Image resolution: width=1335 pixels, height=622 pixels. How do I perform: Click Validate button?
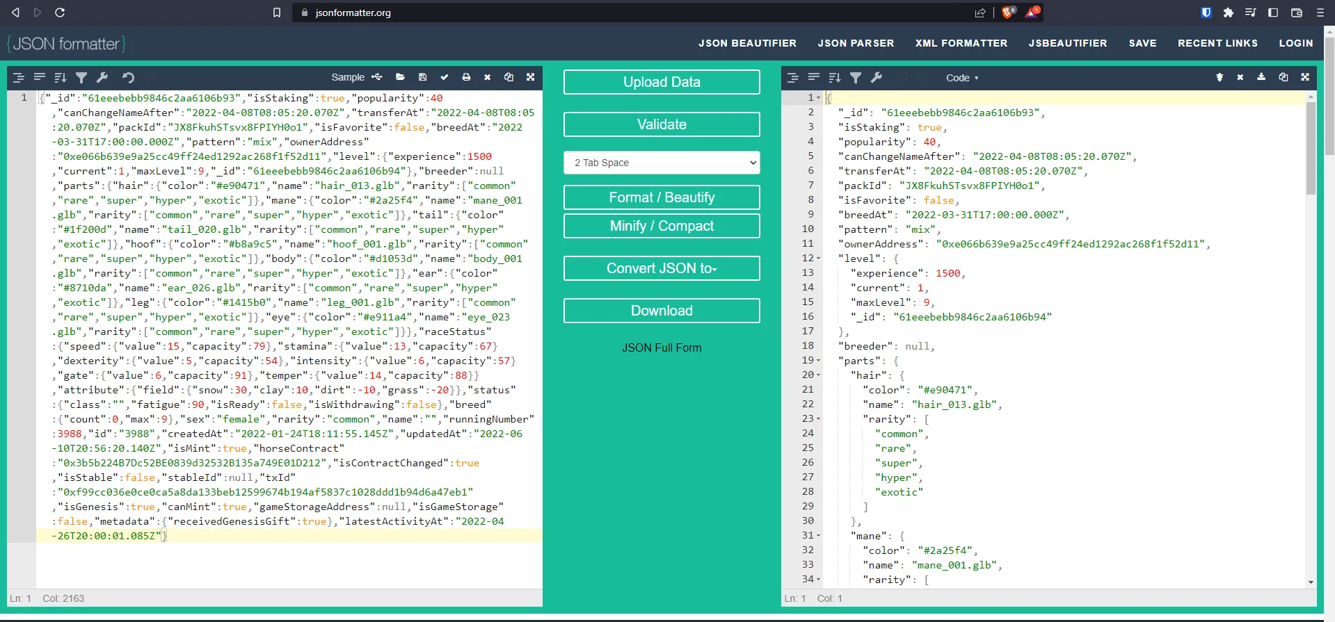point(662,124)
